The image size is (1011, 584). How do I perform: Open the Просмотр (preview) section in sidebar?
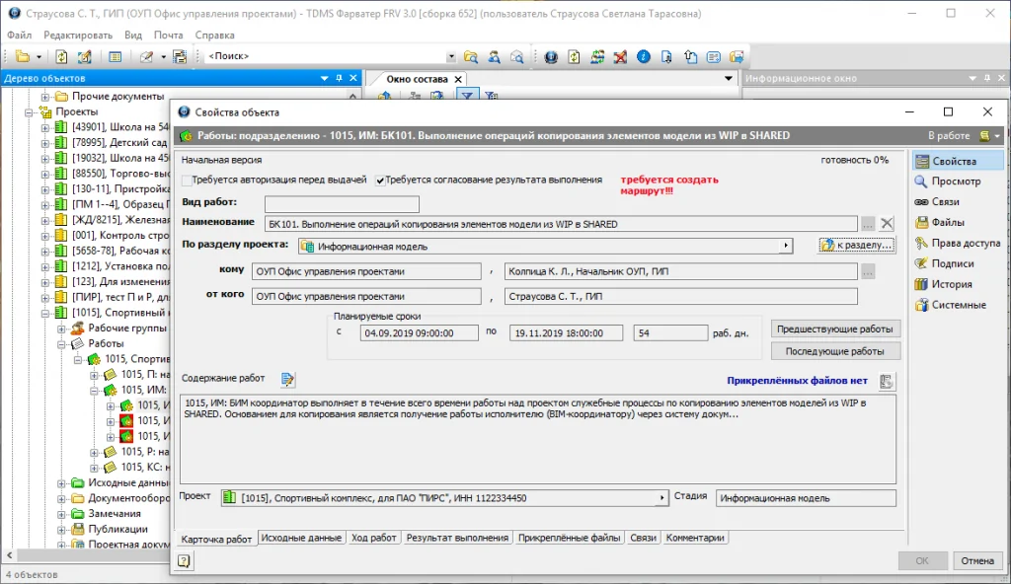[x=955, y=182]
